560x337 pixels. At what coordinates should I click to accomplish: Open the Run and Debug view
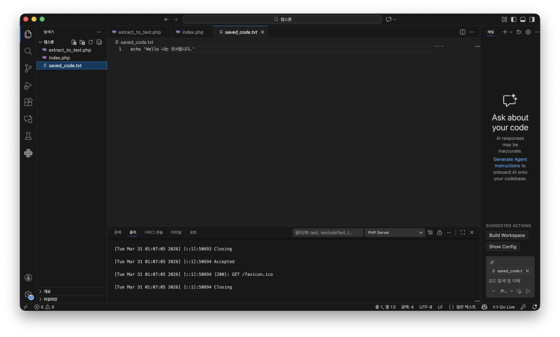[x=28, y=85]
